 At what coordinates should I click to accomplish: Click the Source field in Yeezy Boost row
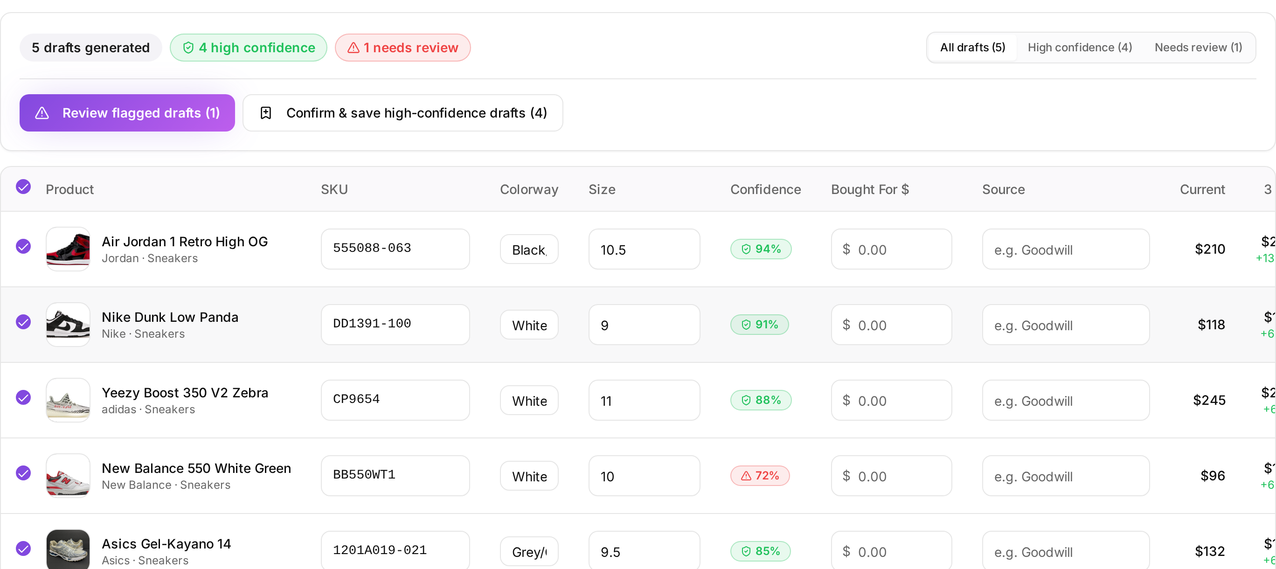(x=1066, y=400)
